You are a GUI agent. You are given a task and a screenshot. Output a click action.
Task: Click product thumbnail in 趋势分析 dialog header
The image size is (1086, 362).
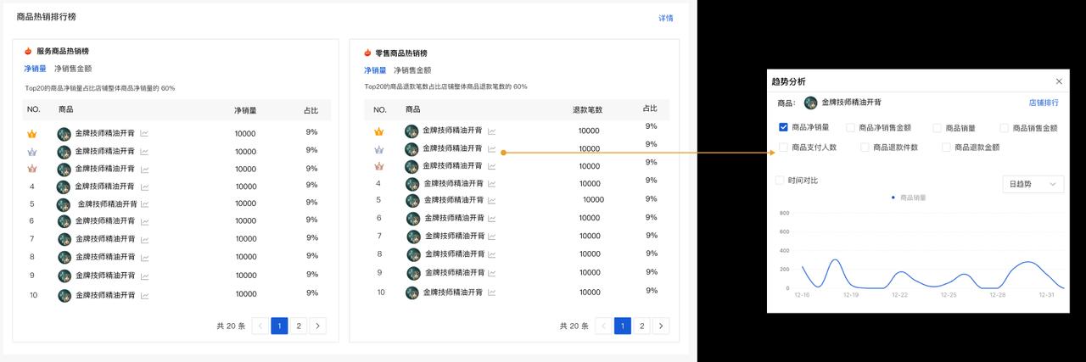810,103
